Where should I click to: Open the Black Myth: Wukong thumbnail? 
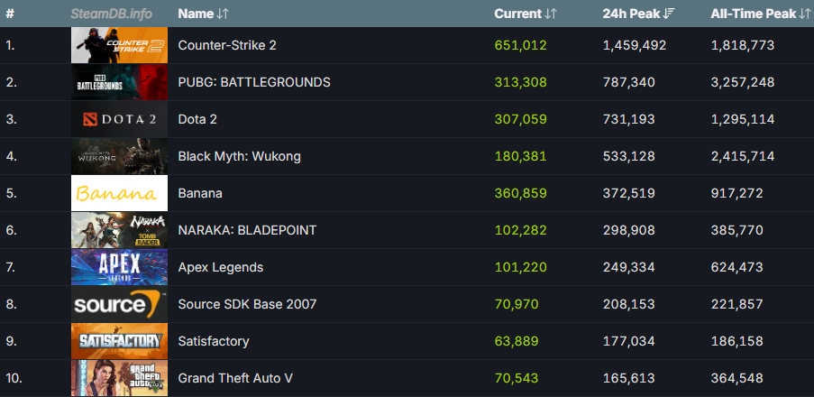tap(119, 156)
